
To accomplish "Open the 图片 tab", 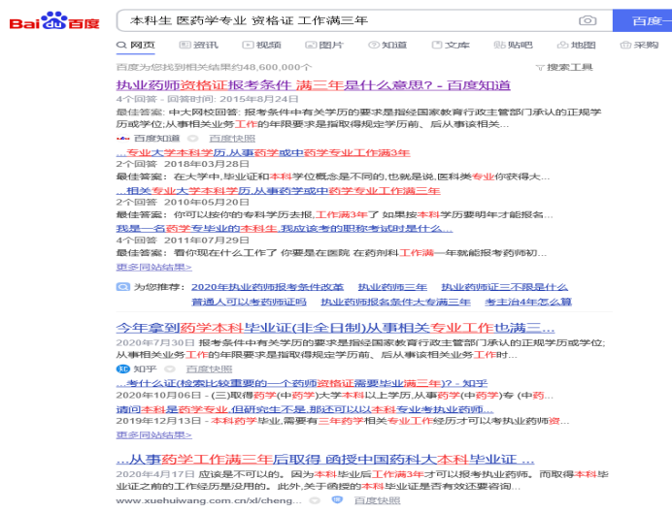I will click(x=324, y=45).
